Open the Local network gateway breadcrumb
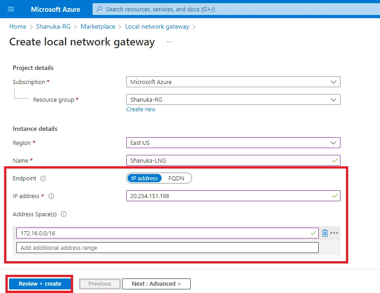Screen dimensions: 380x293 point(157,26)
